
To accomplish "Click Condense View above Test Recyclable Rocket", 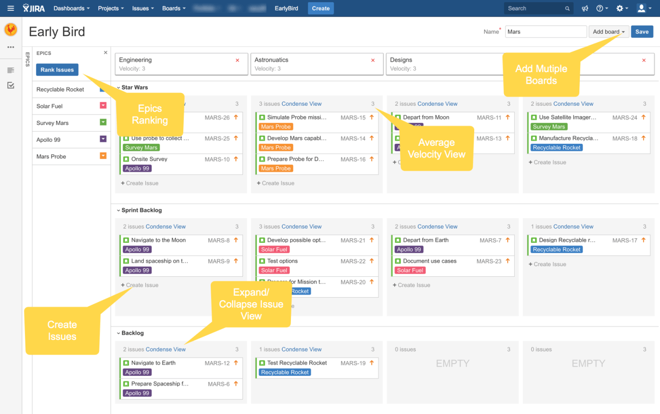I will (x=302, y=349).
